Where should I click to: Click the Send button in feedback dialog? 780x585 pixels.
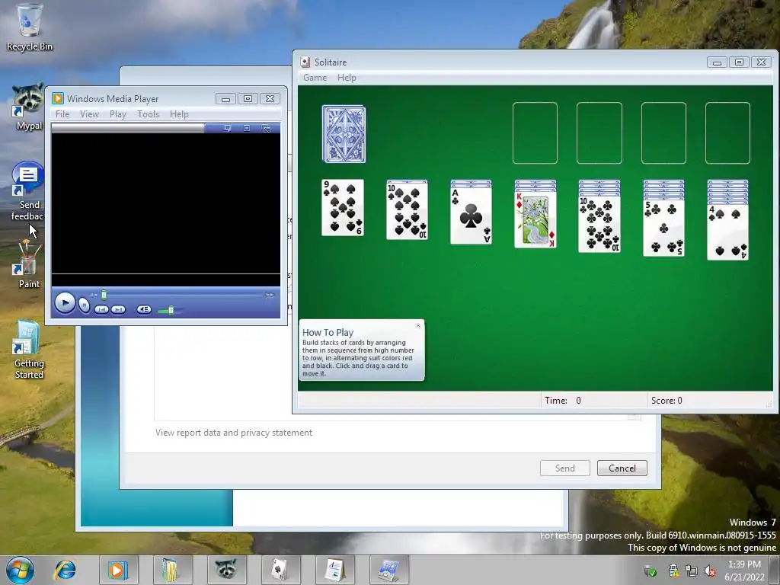(x=565, y=468)
